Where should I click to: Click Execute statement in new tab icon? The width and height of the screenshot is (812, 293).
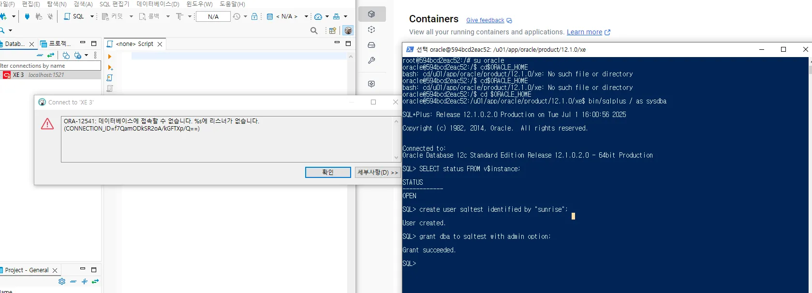(110, 67)
